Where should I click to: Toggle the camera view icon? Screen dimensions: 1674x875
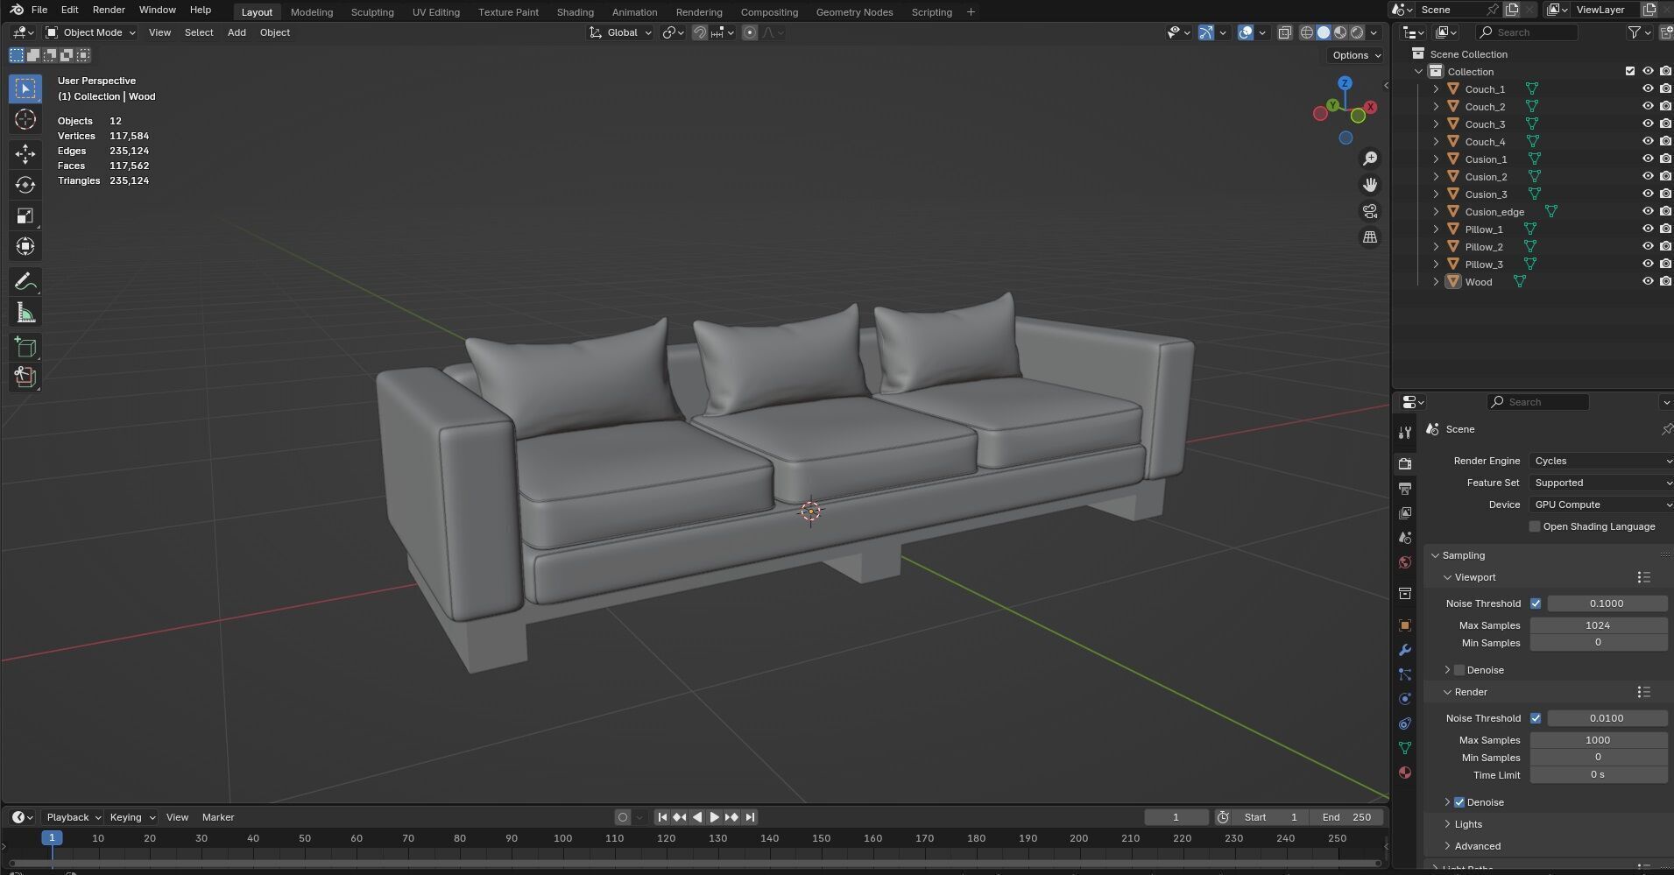[x=1370, y=211]
